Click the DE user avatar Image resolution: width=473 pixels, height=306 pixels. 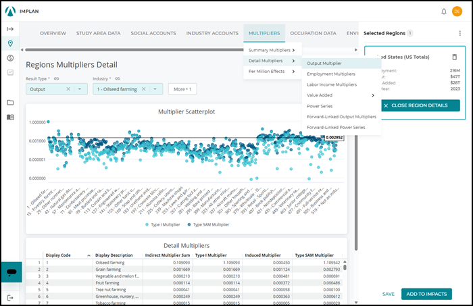coord(457,11)
